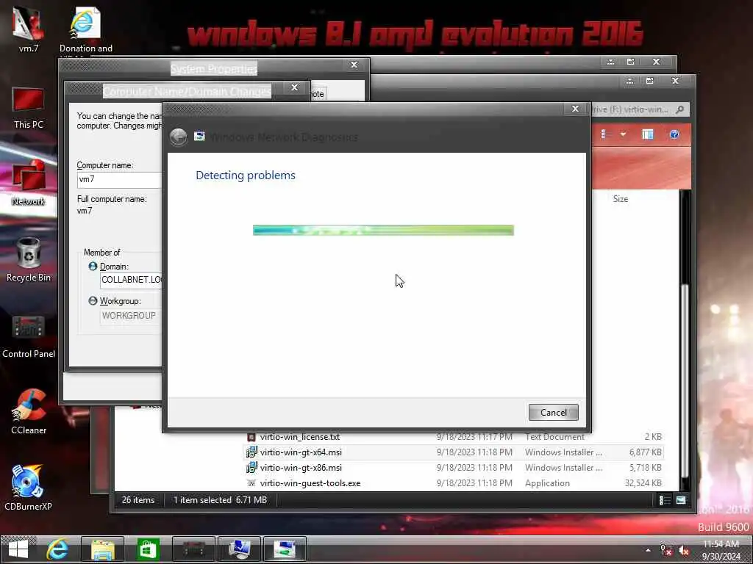This screenshot has height=564, width=753.
Task: Select virtio-win-gt-x86.msi file
Action: [x=301, y=468]
